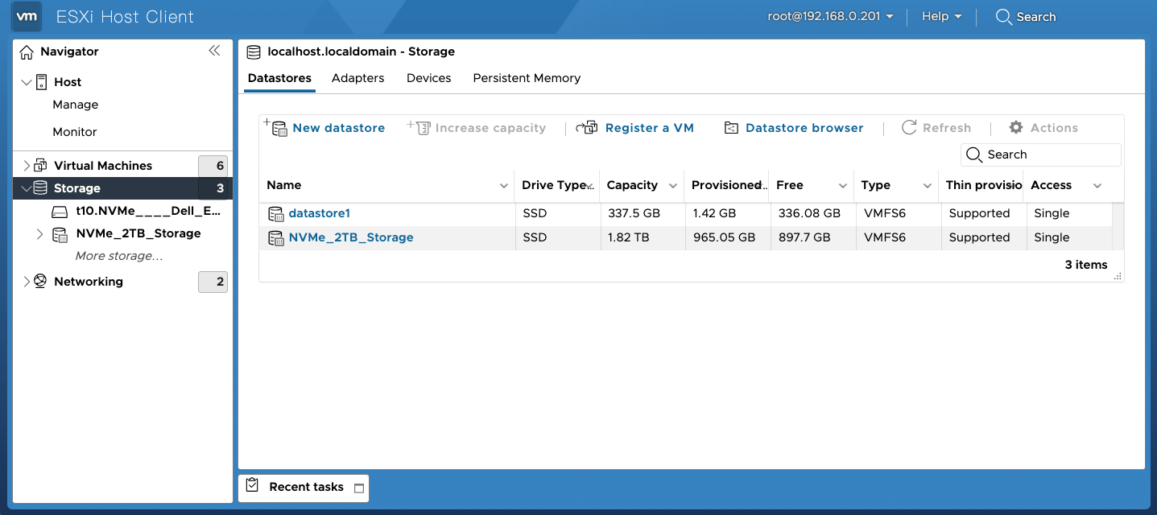Open the Capacity column dropdown arrow
This screenshot has width=1157, height=515.
673,186
